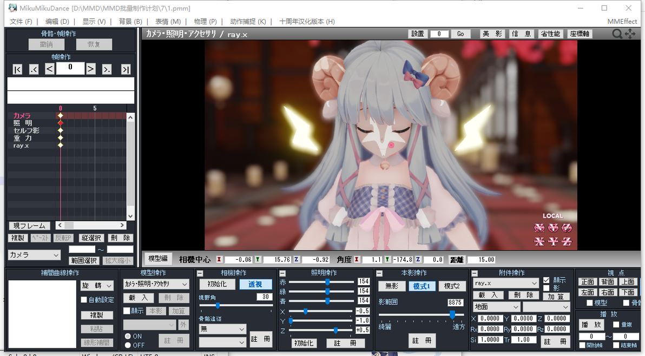Click the viewport pan arrows icon
Viewport: 645px width, 356px height.
click(630, 34)
